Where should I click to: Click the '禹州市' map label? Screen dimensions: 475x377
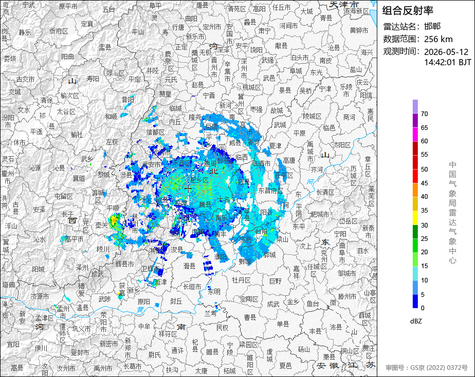pos(103,368)
